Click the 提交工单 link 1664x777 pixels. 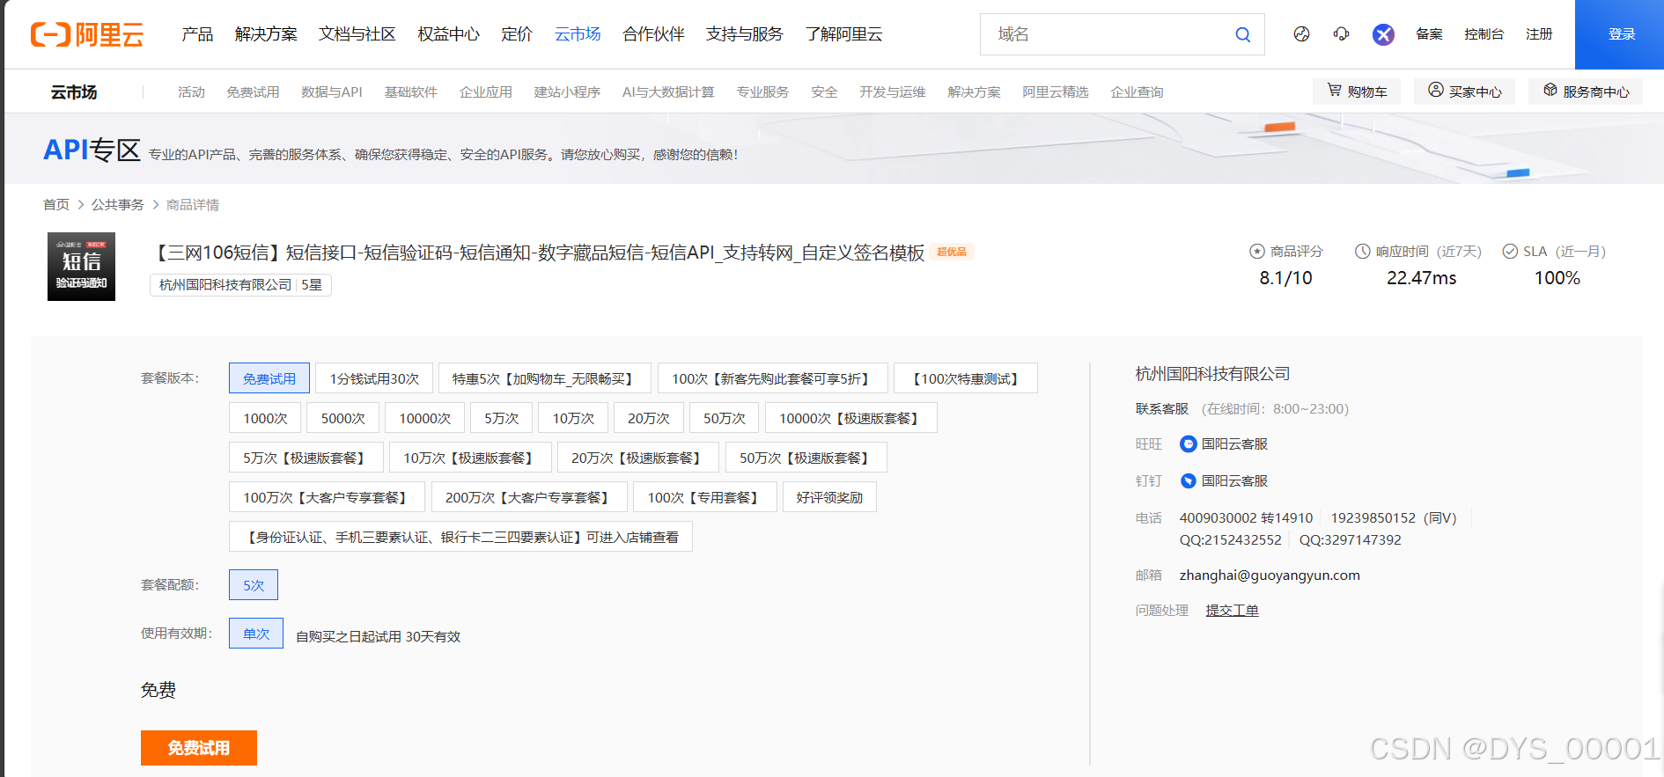pyautogui.click(x=1232, y=611)
